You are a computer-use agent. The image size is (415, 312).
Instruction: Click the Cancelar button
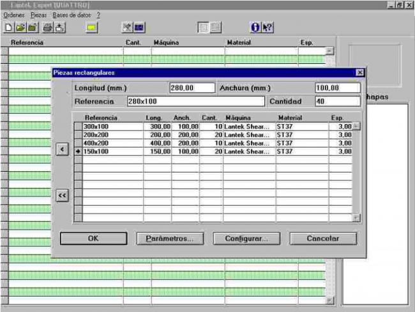tap(323, 238)
